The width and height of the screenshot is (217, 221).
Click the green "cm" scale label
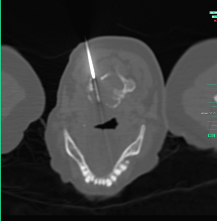point(211,135)
